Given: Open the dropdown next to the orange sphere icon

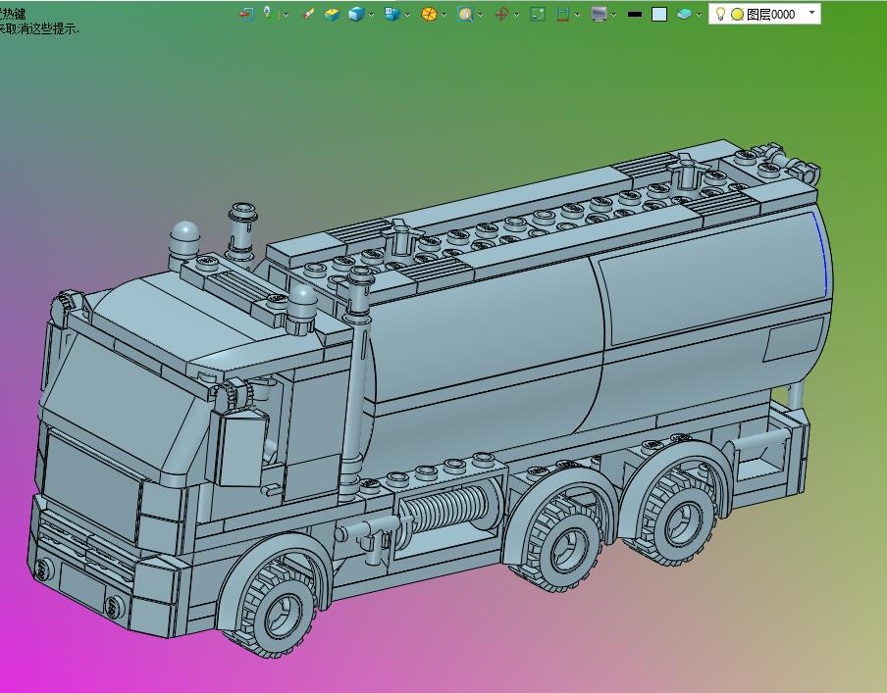Looking at the screenshot, I should [444, 15].
